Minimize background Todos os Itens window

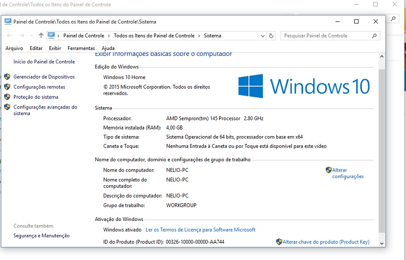[x=356, y=4]
